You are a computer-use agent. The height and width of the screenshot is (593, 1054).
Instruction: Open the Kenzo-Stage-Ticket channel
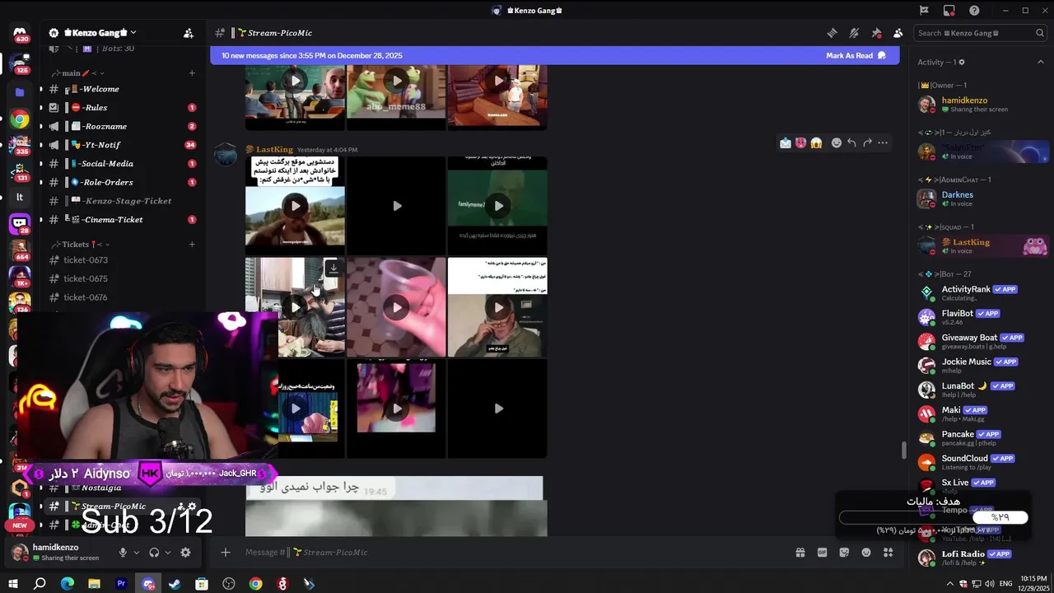point(122,201)
